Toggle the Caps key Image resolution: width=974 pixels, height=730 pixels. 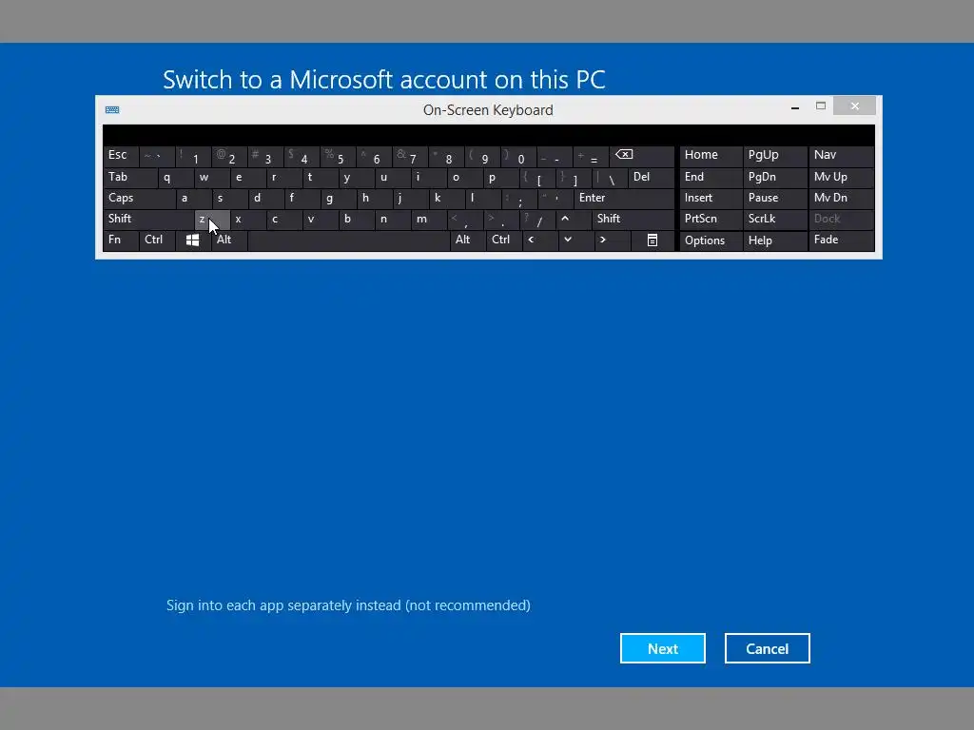click(139, 199)
